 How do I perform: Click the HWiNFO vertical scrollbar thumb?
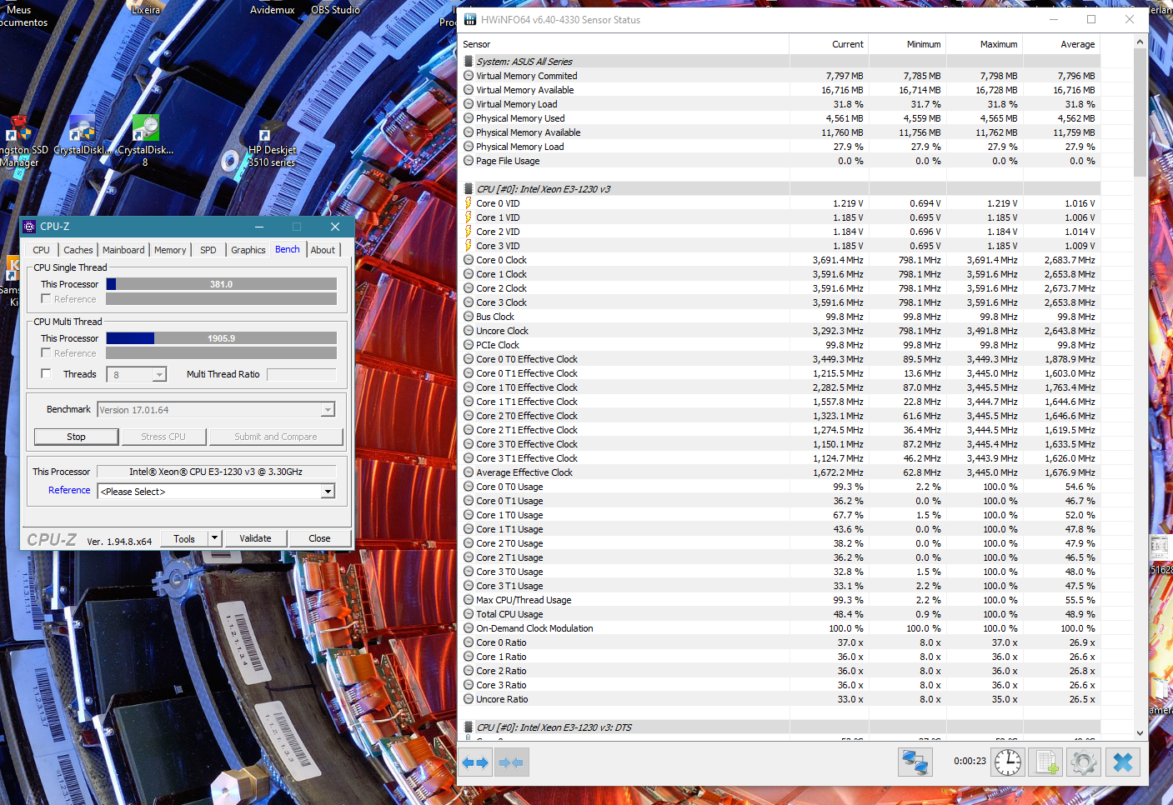pyautogui.click(x=1140, y=112)
